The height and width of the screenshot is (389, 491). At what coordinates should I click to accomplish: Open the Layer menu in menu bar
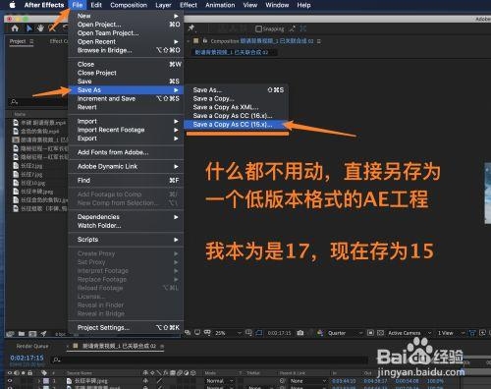click(x=163, y=5)
